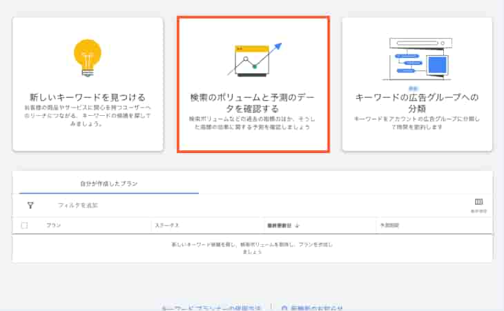The height and width of the screenshot is (311, 504).
Task: Open the キーワードプランナーの使用方法 link
Action: tap(211, 308)
